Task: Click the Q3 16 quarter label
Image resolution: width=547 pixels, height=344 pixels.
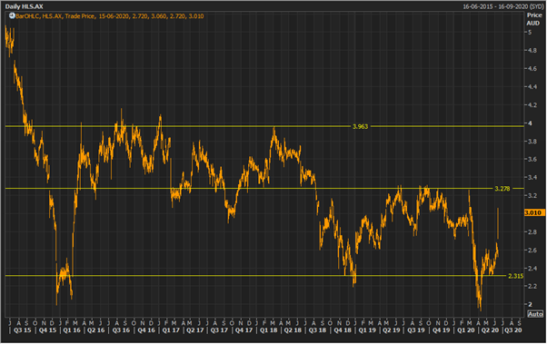Action: pyautogui.click(x=121, y=330)
